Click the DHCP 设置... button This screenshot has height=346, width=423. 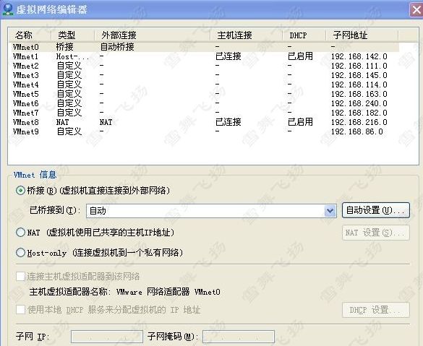pyautogui.click(x=376, y=310)
